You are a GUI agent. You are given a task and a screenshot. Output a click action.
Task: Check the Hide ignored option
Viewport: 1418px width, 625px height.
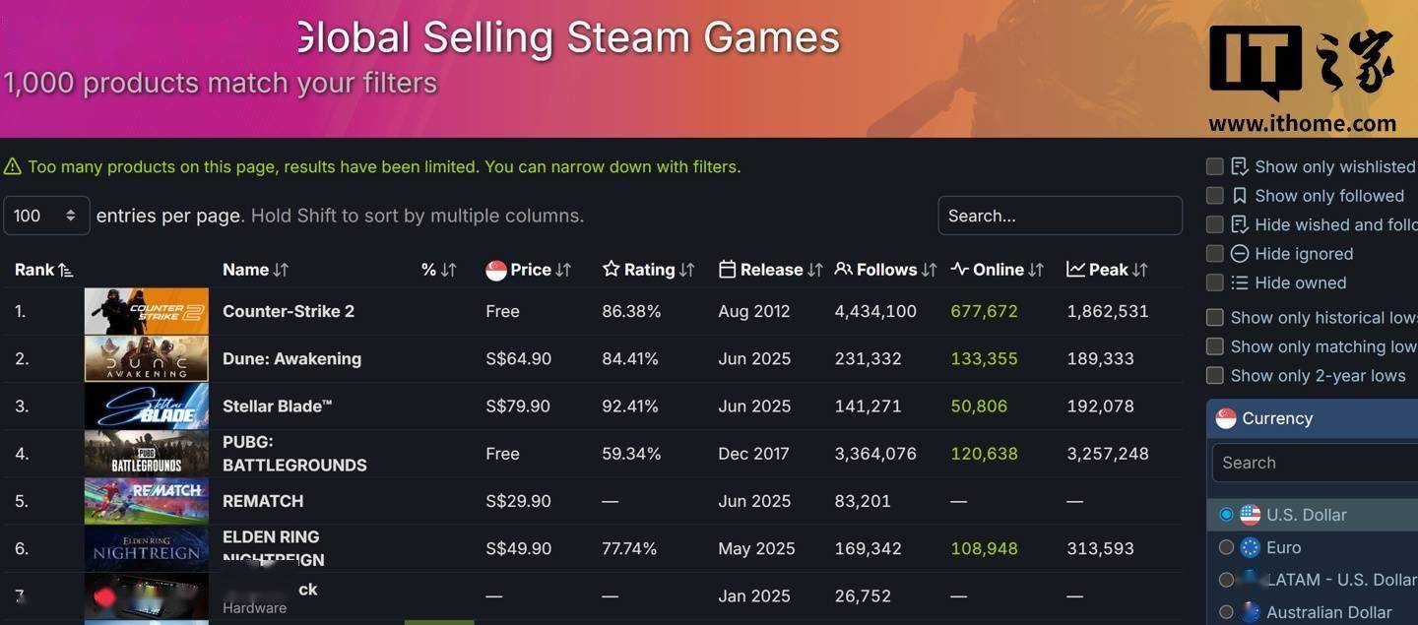(1215, 254)
